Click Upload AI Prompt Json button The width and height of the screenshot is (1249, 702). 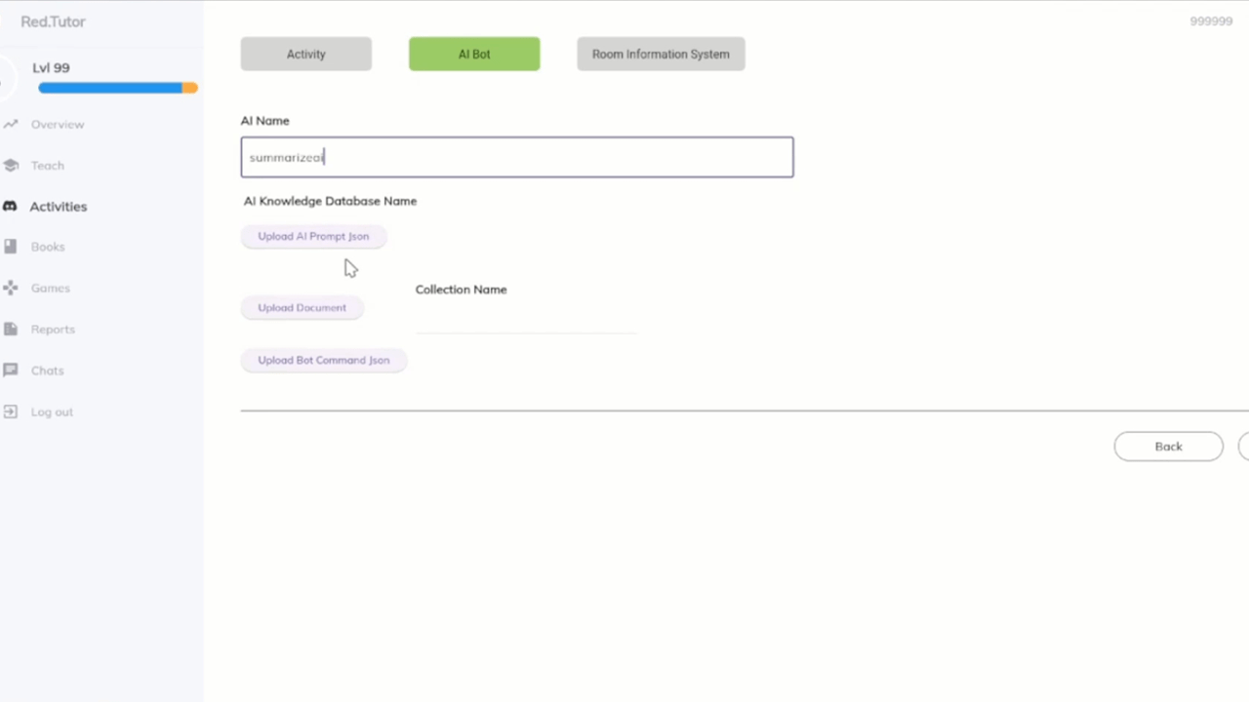pos(313,237)
